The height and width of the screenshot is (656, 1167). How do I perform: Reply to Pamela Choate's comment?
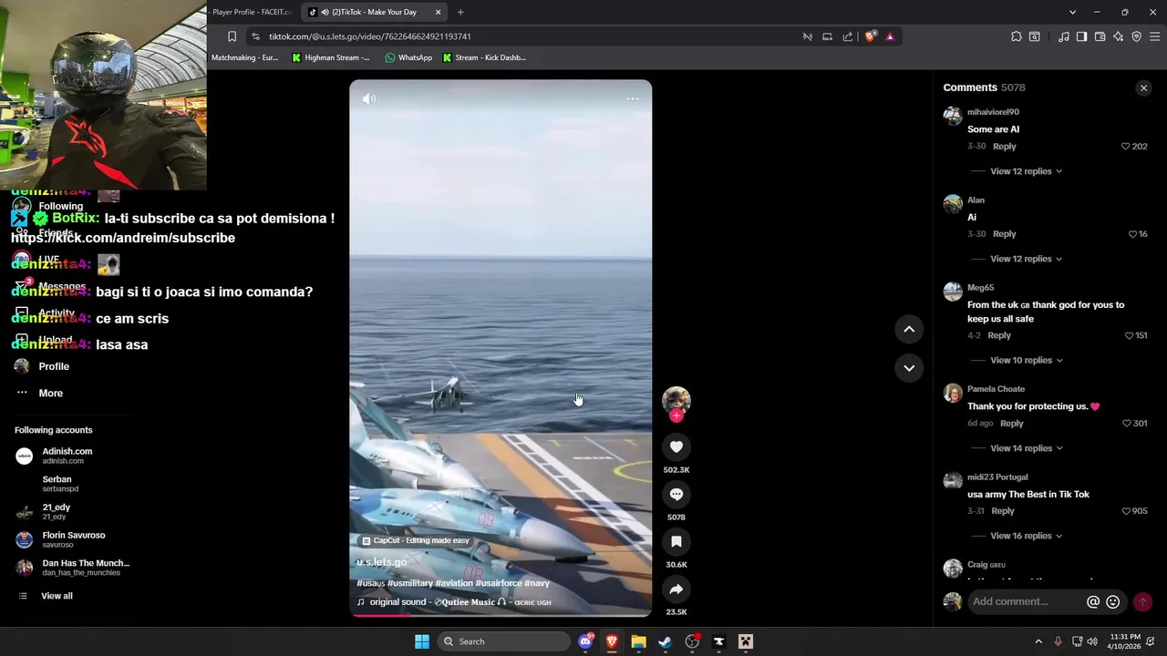[x=1011, y=423]
